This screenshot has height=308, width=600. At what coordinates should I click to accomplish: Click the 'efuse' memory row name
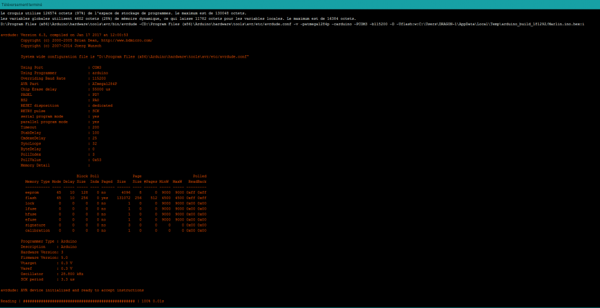(31, 220)
